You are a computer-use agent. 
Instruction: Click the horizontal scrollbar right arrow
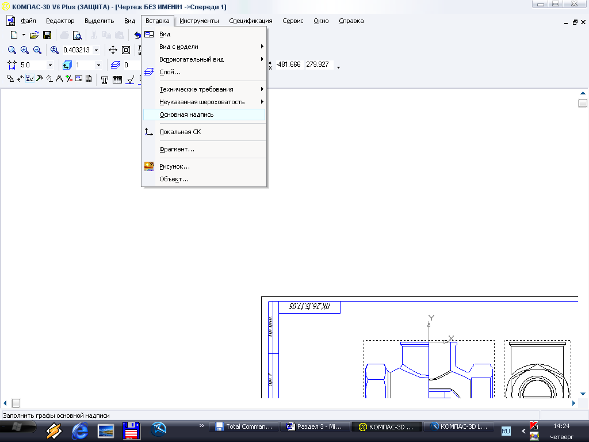click(573, 403)
